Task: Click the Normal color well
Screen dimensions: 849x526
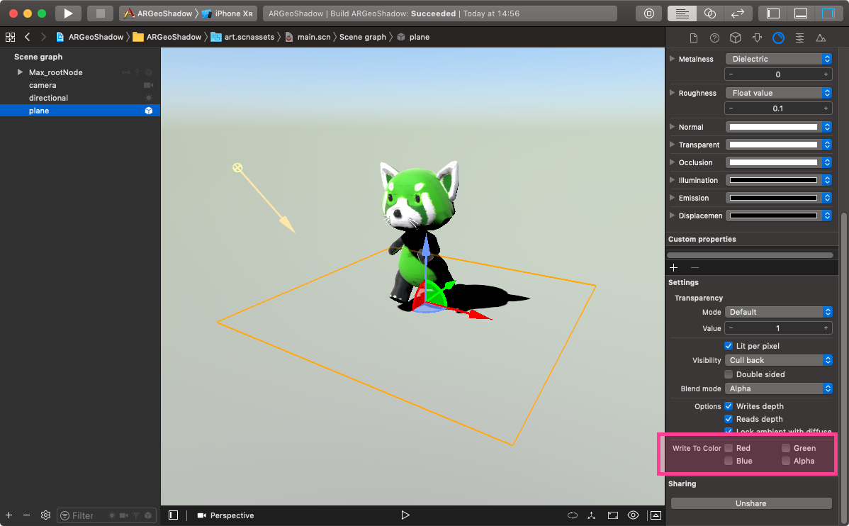Action: tap(773, 127)
